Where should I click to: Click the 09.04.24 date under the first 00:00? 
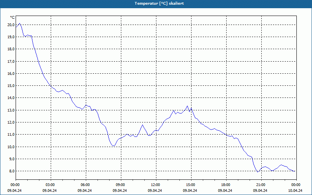pyautogui.click(x=14, y=191)
